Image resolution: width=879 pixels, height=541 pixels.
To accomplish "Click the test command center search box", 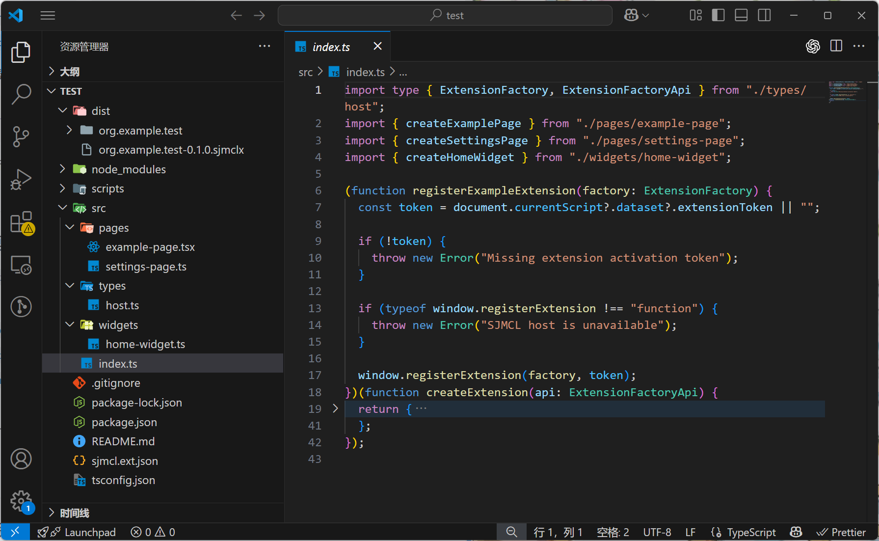I will click(445, 15).
